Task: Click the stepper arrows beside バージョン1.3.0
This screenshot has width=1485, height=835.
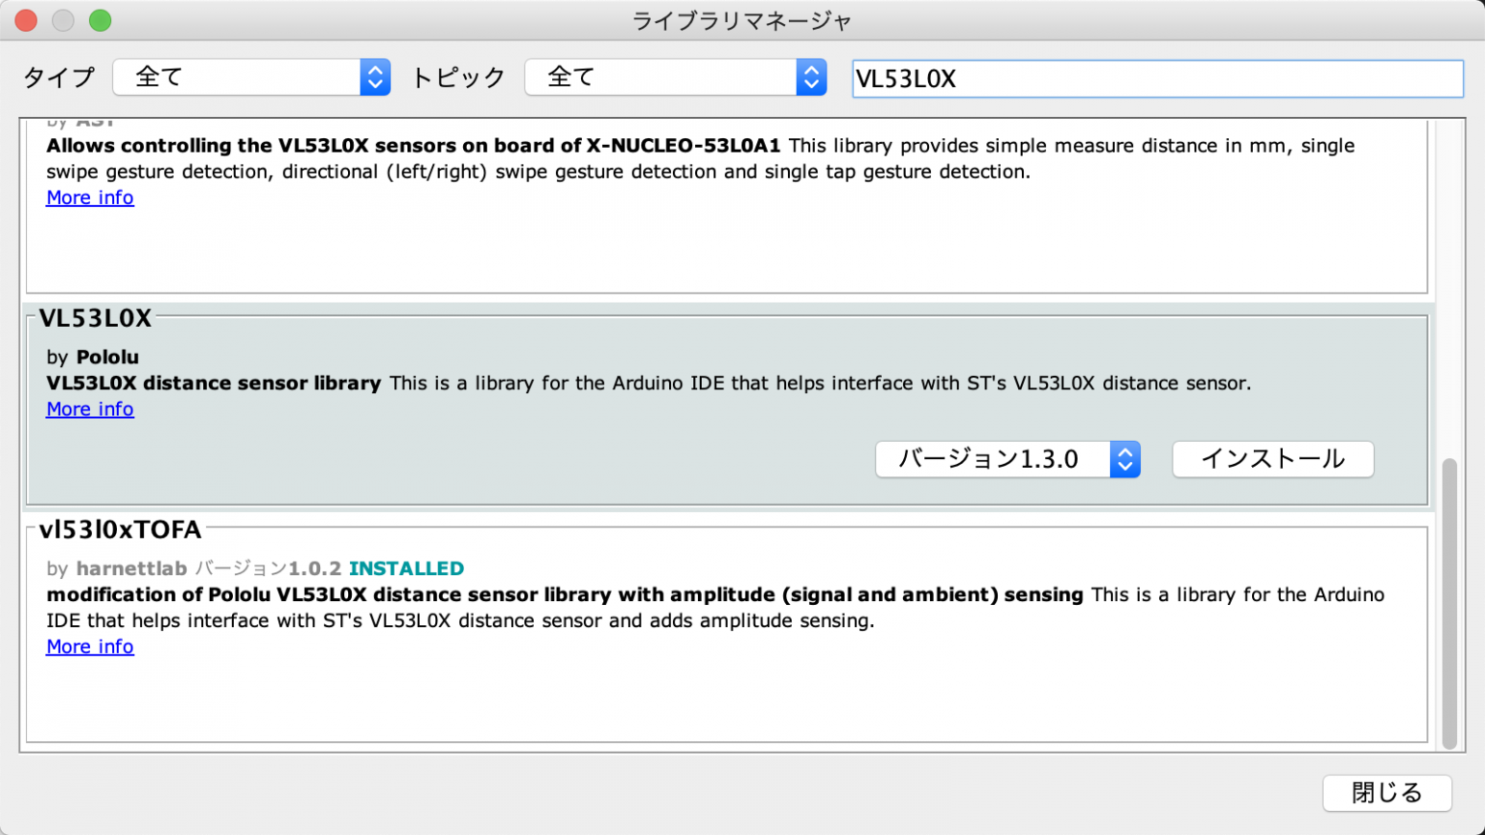Action: pyautogui.click(x=1124, y=459)
